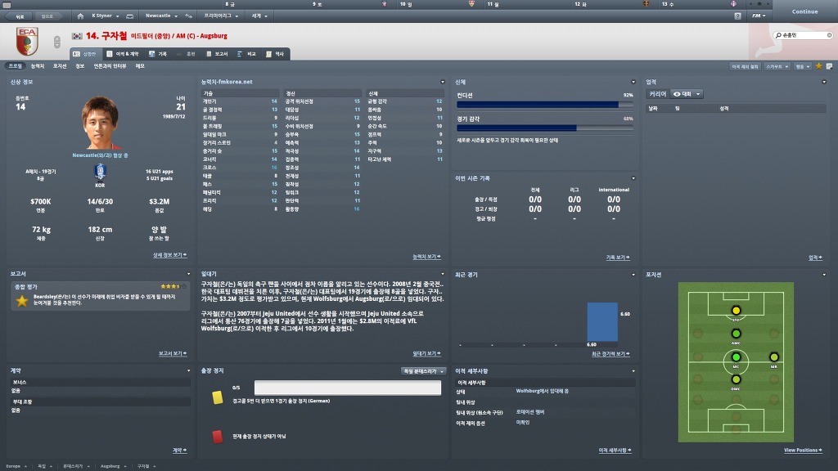Switch the 업적 panel to 커리어 view
The image size is (838, 471).
pos(660,94)
